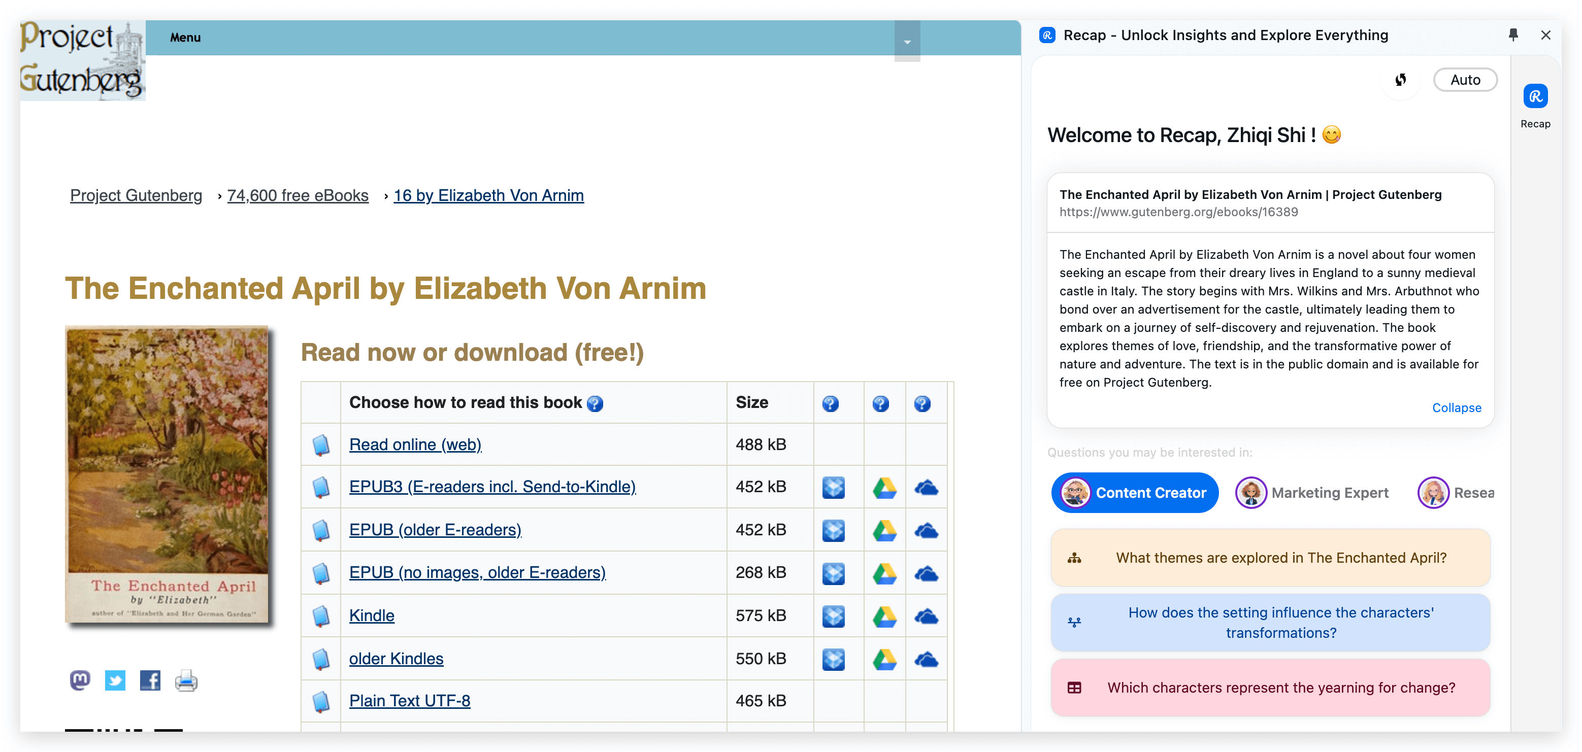Click book icon in Read online row

coord(320,445)
